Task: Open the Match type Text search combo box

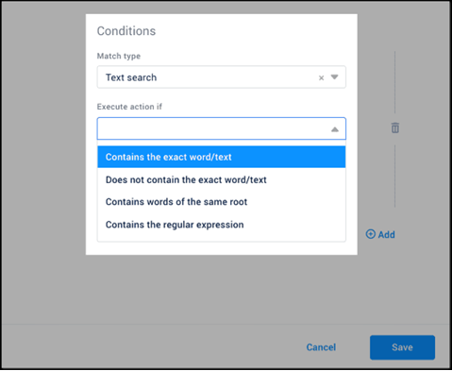Action: click(222, 77)
